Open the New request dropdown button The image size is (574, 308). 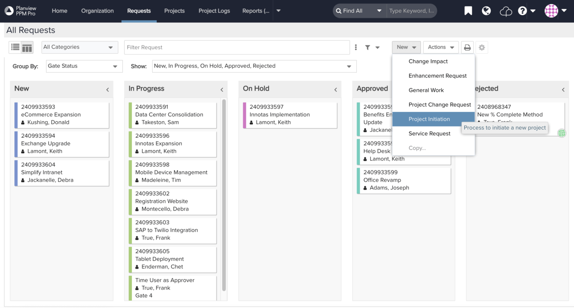(x=406, y=47)
